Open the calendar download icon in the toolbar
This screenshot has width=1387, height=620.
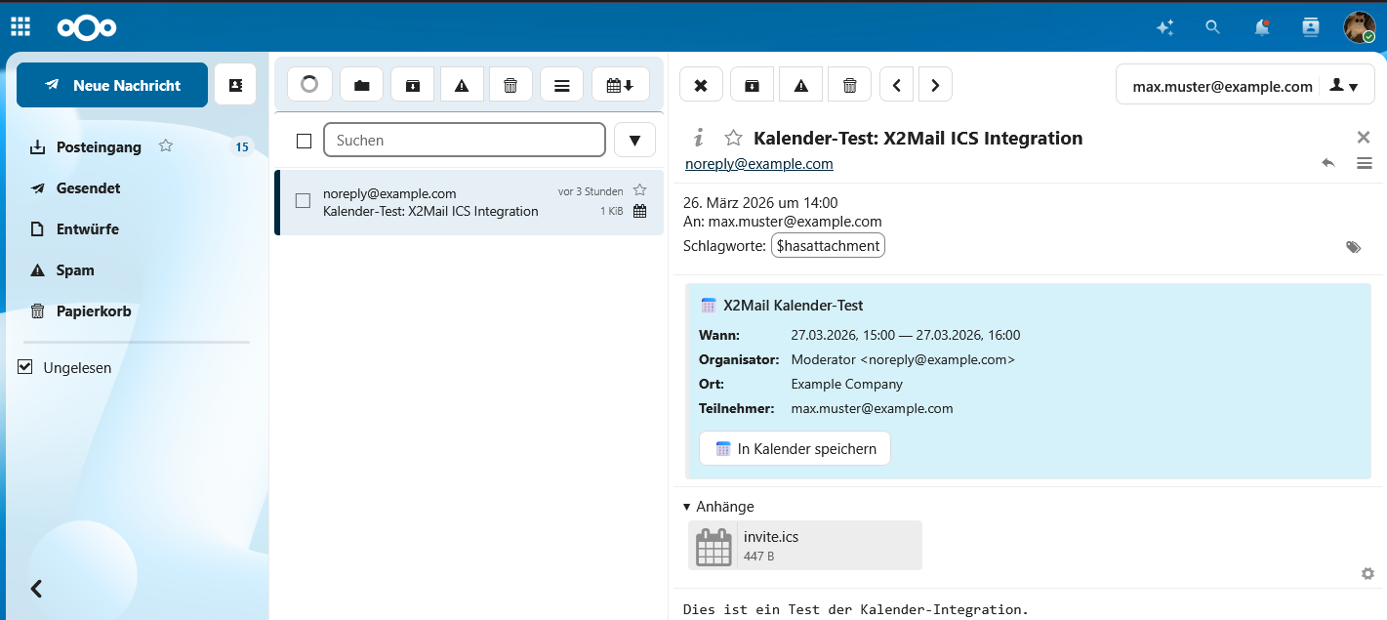click(620, 84)
